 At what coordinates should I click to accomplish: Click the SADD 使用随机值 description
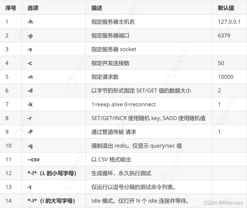pyautogui.click(x=148, y=118)
